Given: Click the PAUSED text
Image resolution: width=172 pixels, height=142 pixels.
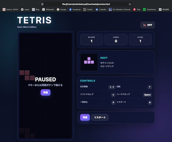Looking at the screenshot, I should pos(46,80).
